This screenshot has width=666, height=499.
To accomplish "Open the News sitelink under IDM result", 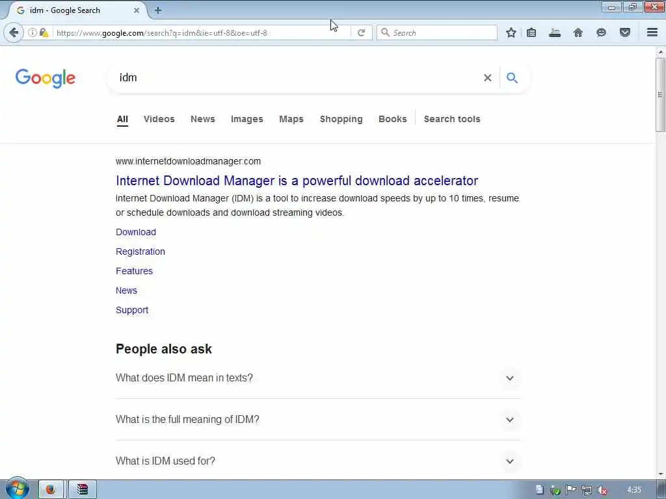I will coord(127,290).
